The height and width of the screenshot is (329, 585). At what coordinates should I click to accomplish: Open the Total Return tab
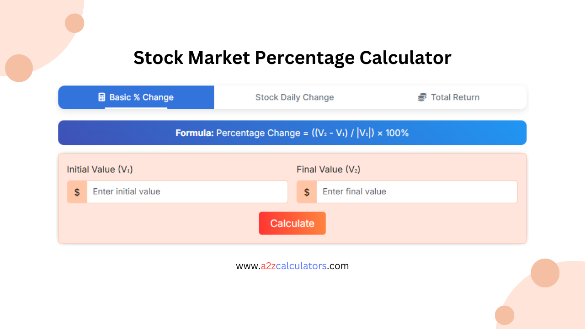coord(449,97)
